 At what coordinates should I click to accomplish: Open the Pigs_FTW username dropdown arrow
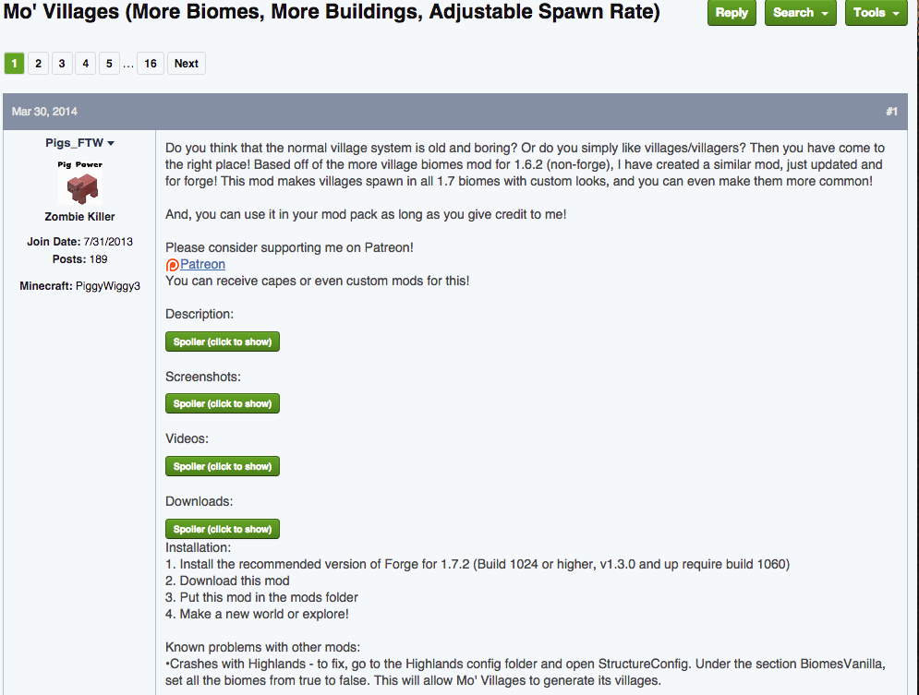coord(111,143)
